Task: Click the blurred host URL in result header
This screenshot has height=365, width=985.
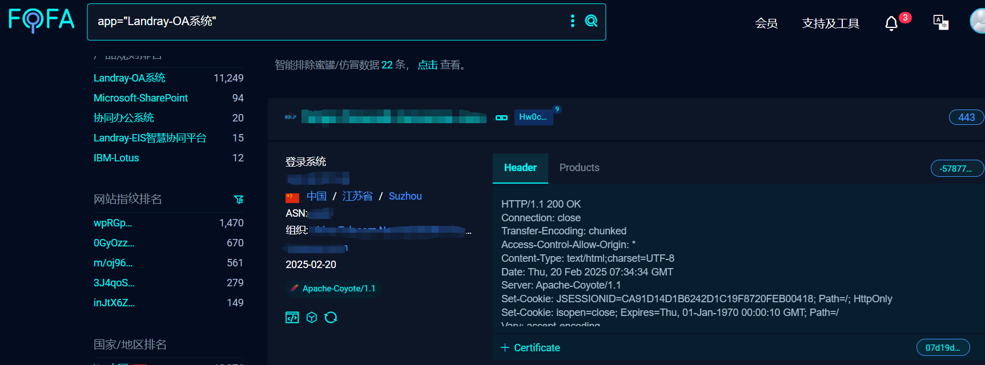Action: click(394, 117)
